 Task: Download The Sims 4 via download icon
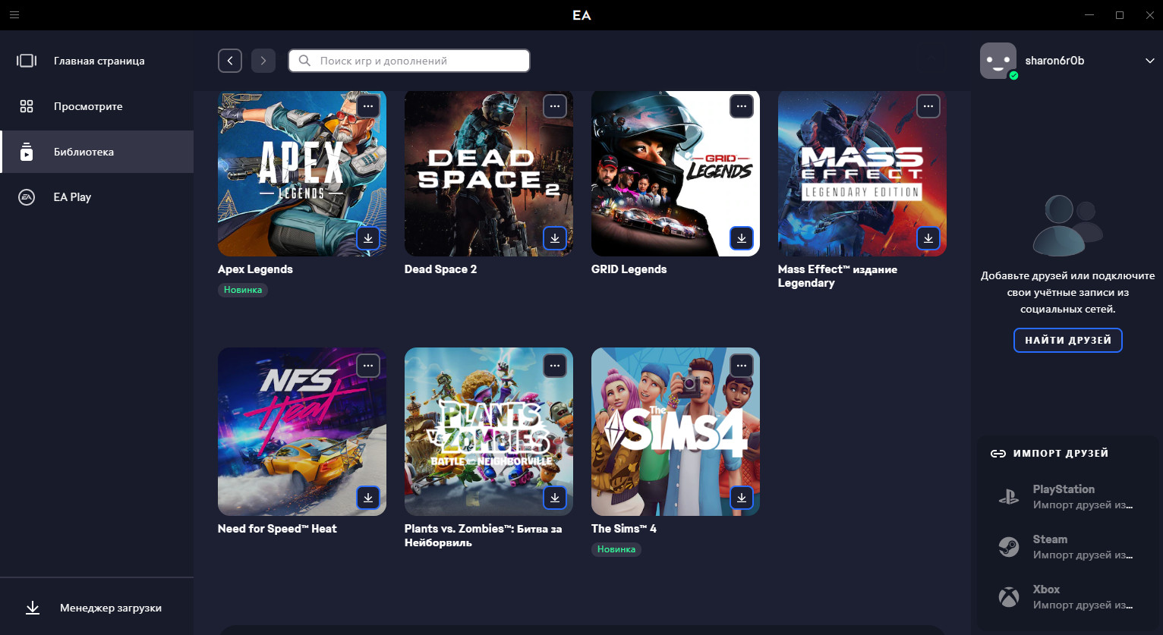pyautogui.click(x=742, y=498)
